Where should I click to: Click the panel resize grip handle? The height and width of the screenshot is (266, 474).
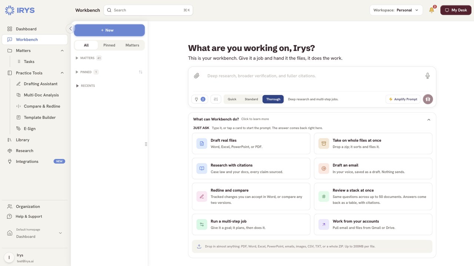coord(146,144)
